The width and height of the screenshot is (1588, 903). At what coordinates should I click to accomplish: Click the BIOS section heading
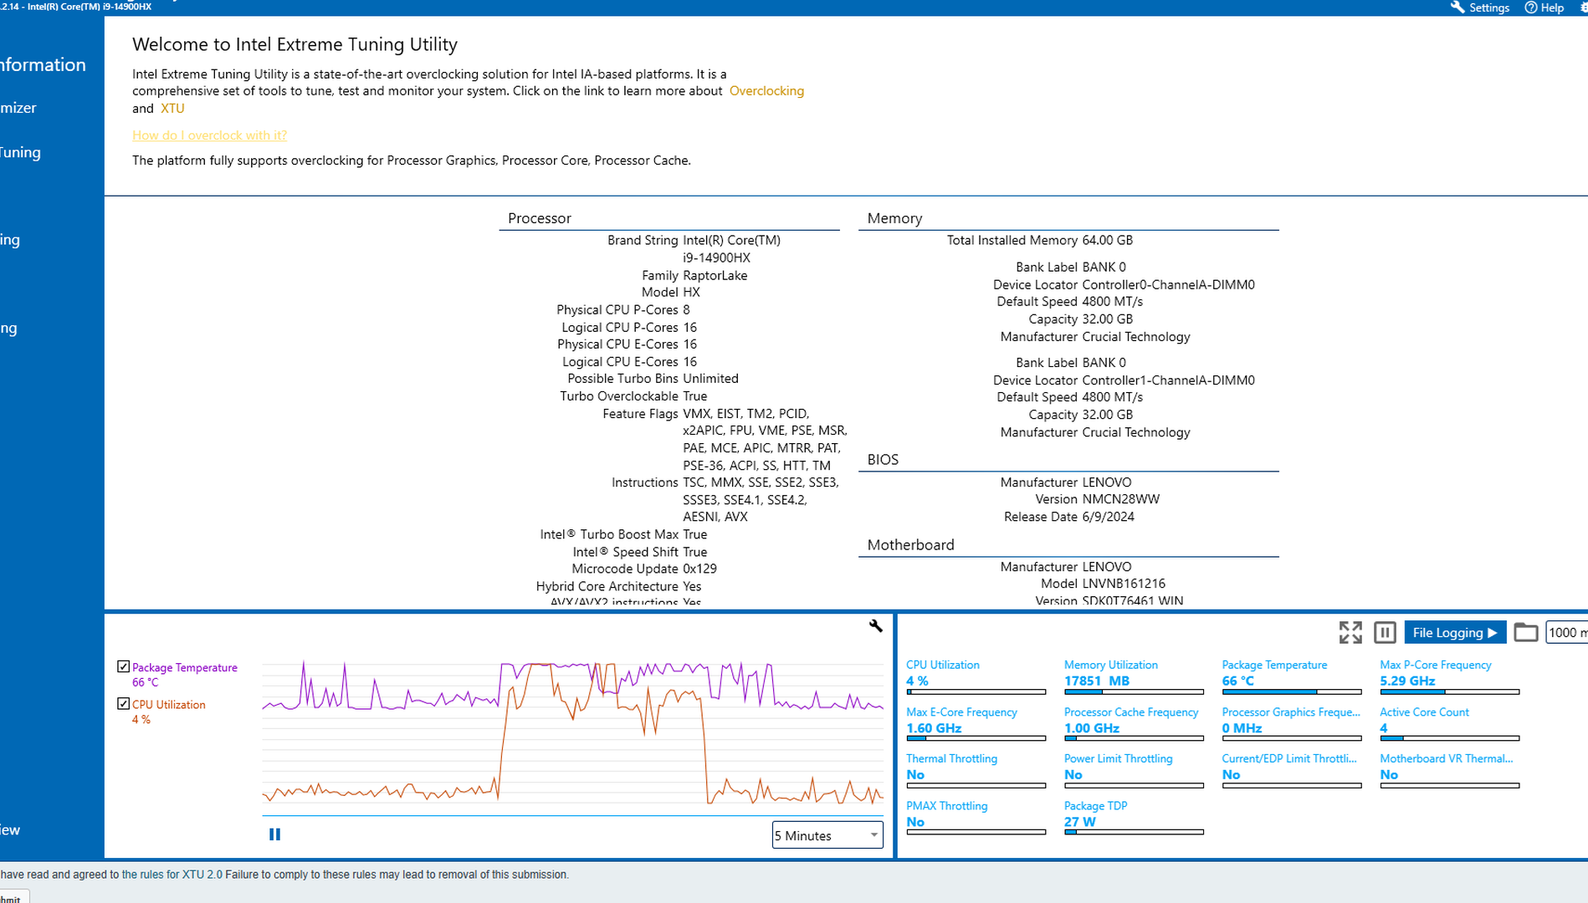[x=883, y=460]
